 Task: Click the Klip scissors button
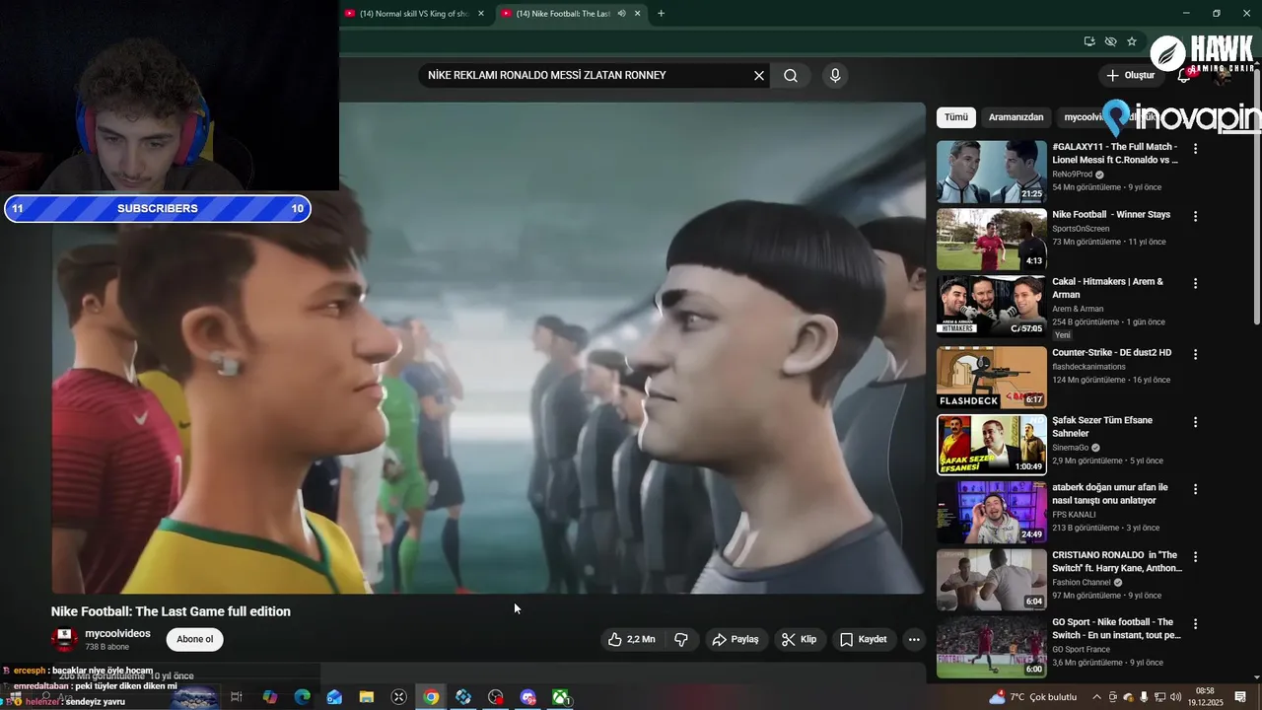click(x=799, y=639)
